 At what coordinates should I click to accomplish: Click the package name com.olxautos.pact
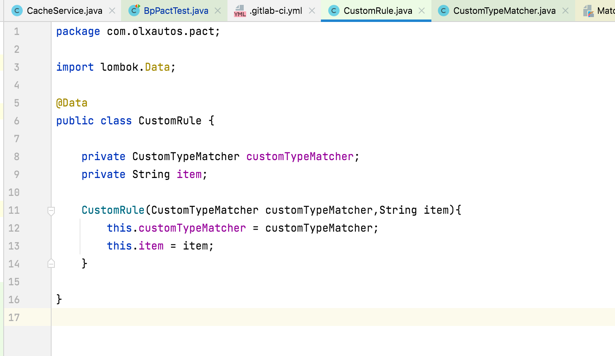pyautogui.click(x=160, y=31)
